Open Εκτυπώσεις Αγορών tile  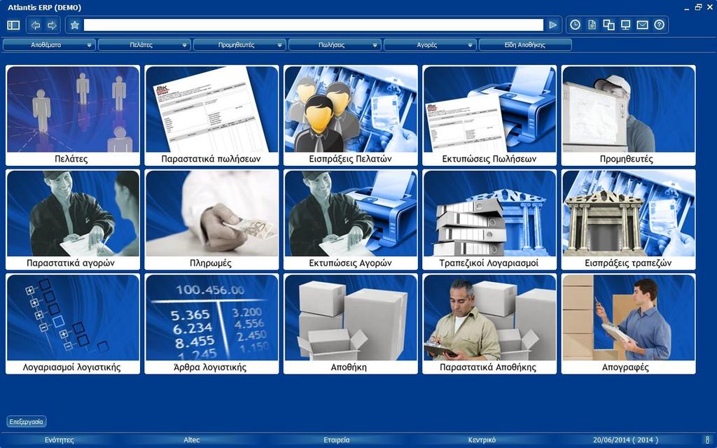351,219
